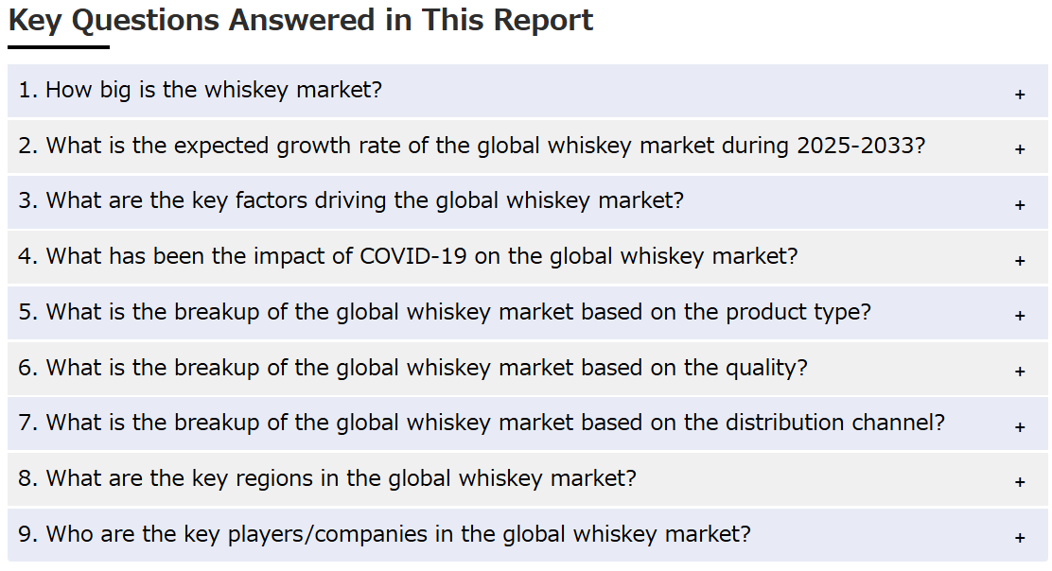Click the underline below the section heading
The image size is (1052, 571).
59,47
